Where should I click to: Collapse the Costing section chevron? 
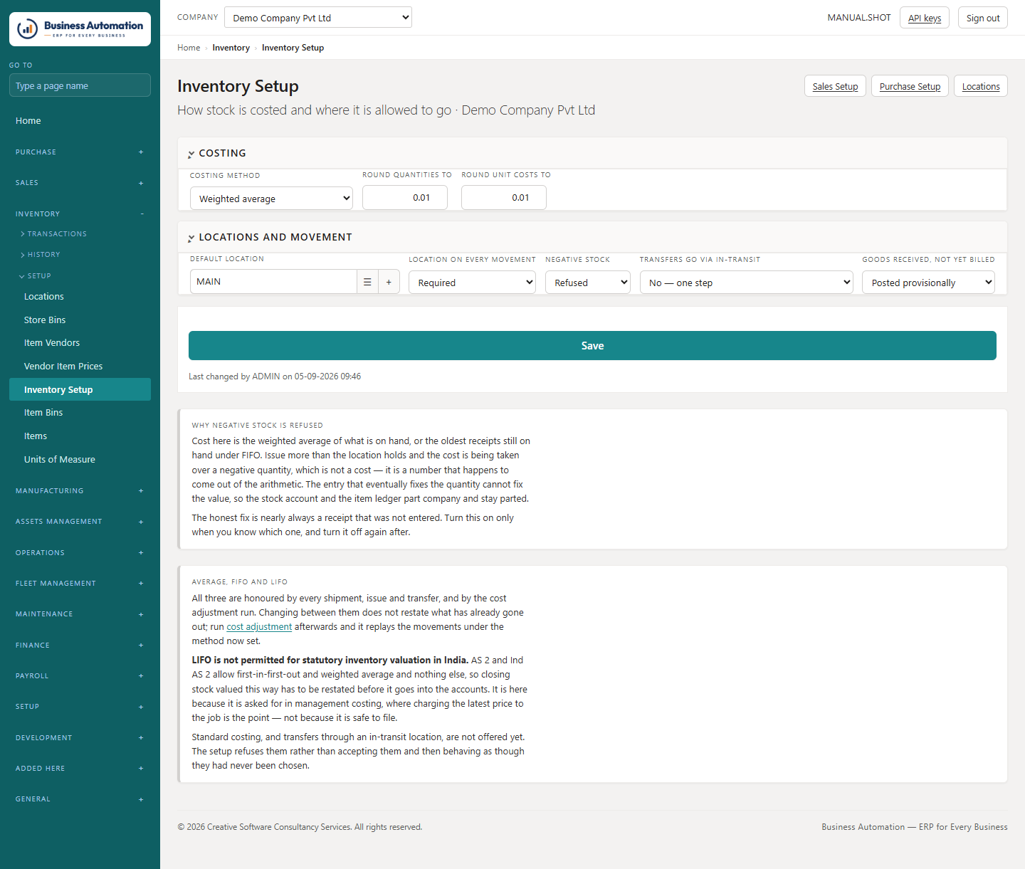coord(191,154)
